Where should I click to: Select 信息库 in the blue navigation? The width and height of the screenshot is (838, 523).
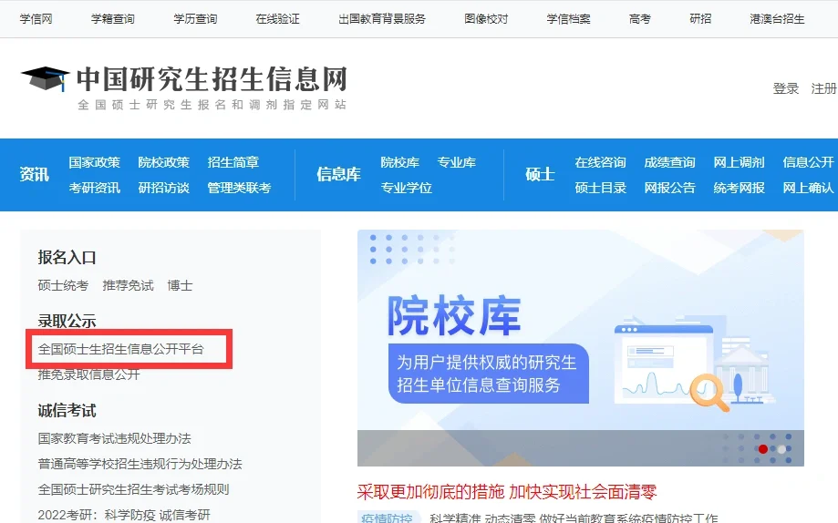click(x=338, y=174)
